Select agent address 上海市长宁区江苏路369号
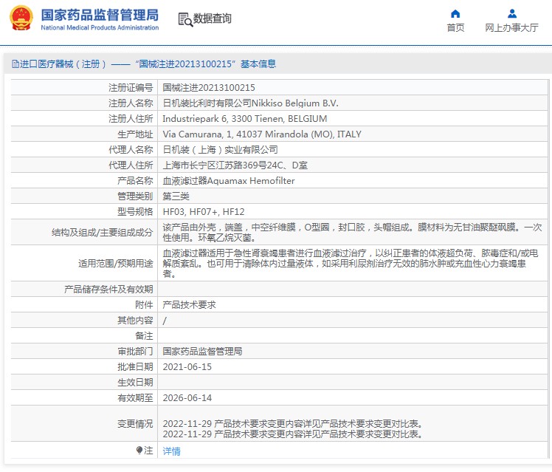 [x=235, y=165]
